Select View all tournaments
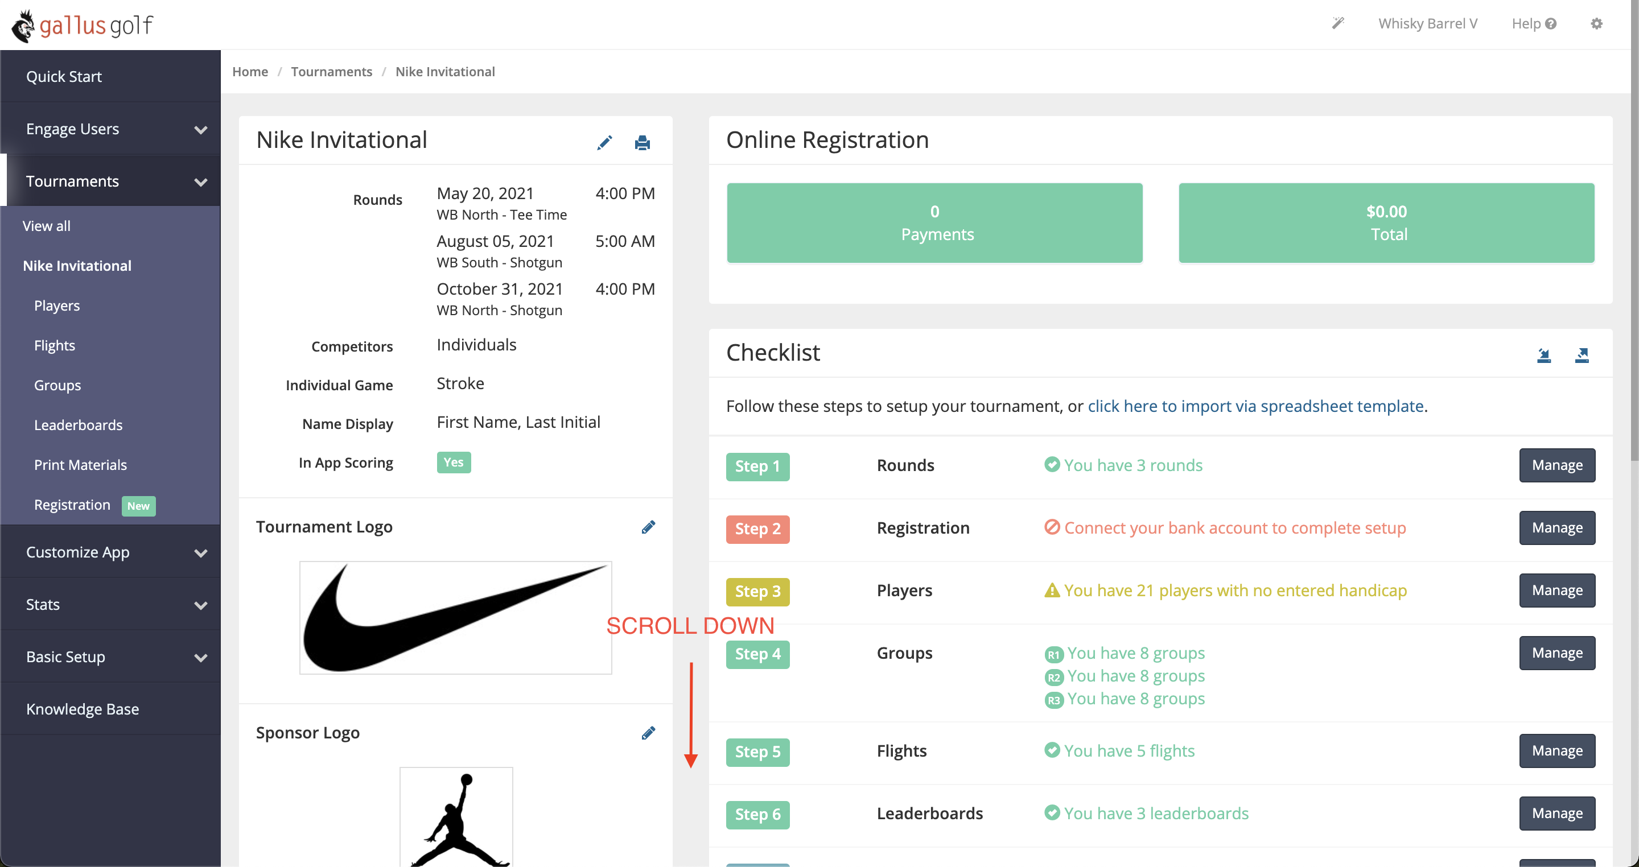 coord(47,226)
